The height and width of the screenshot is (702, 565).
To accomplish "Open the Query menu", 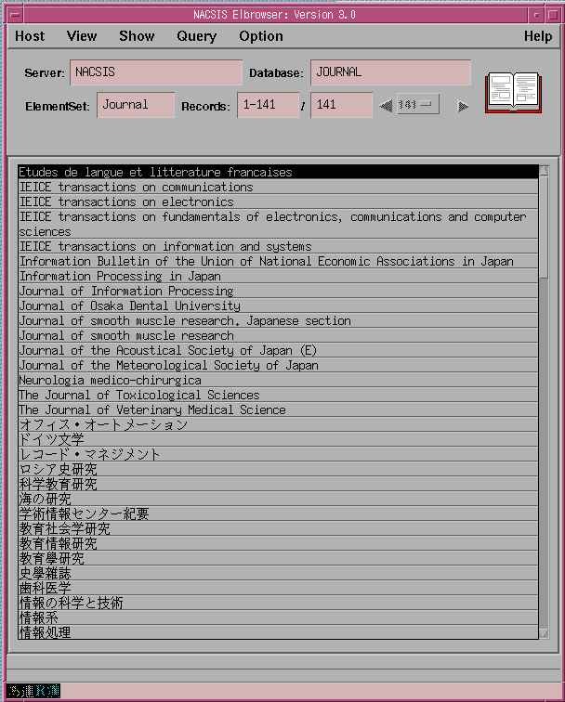I will coord(196,36).
